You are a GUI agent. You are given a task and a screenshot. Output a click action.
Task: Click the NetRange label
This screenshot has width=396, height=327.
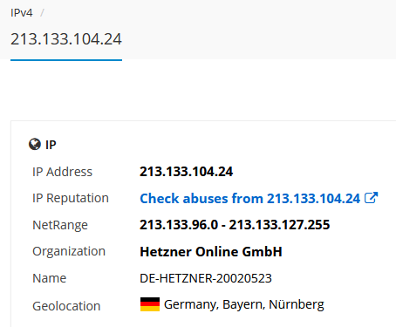tap(60, 225)
